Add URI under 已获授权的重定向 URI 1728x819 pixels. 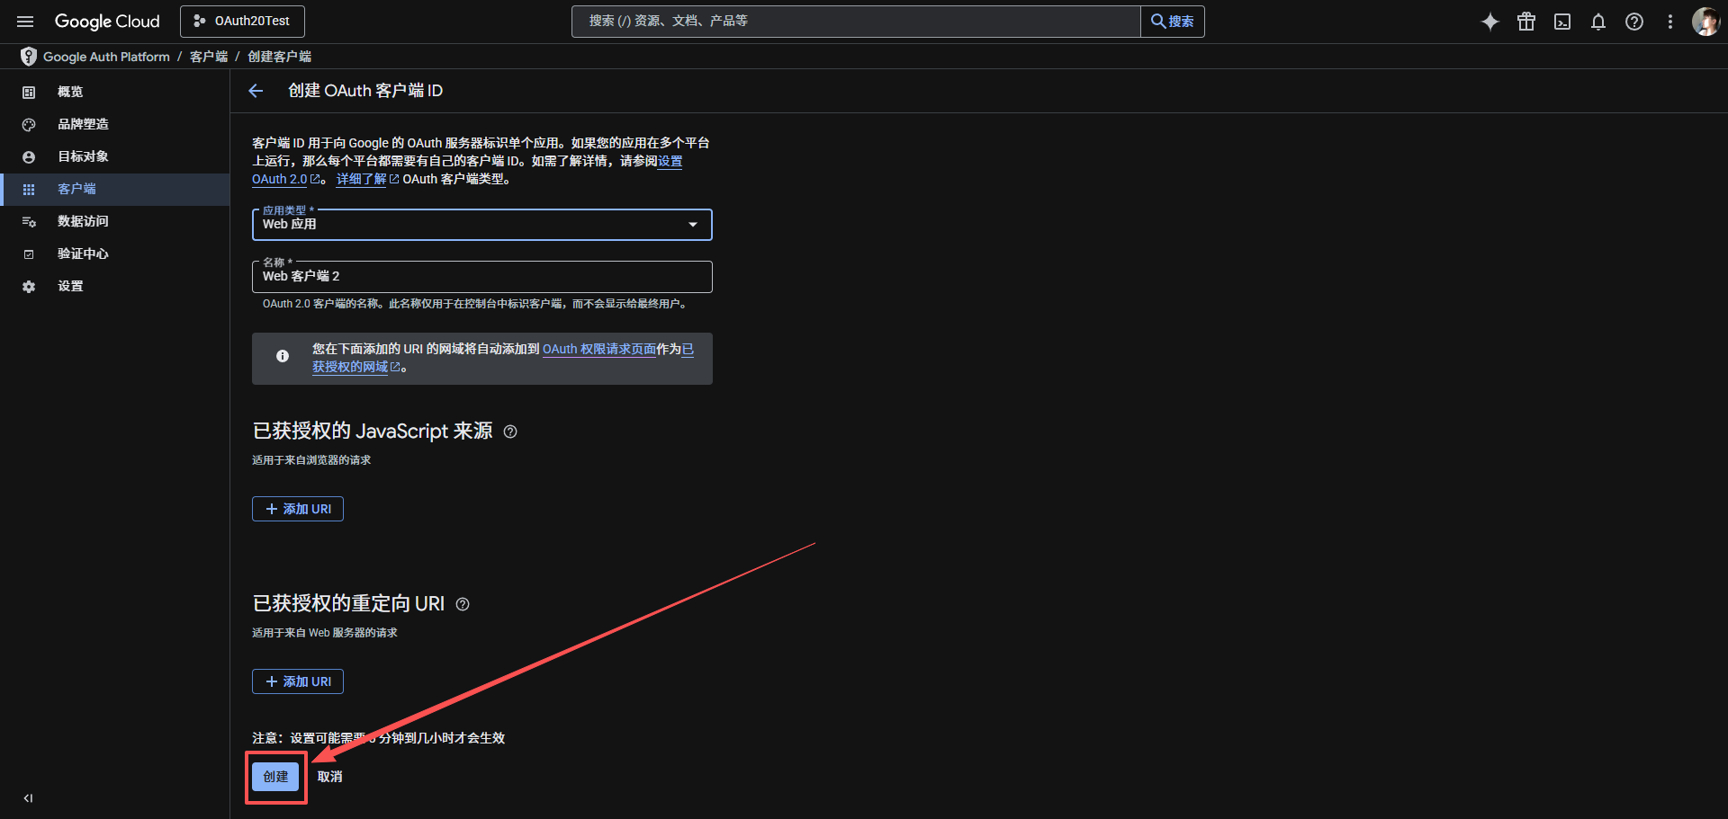click(298, 681)
